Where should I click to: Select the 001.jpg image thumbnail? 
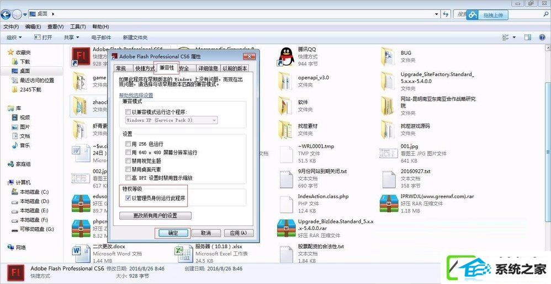pos(389,153)
